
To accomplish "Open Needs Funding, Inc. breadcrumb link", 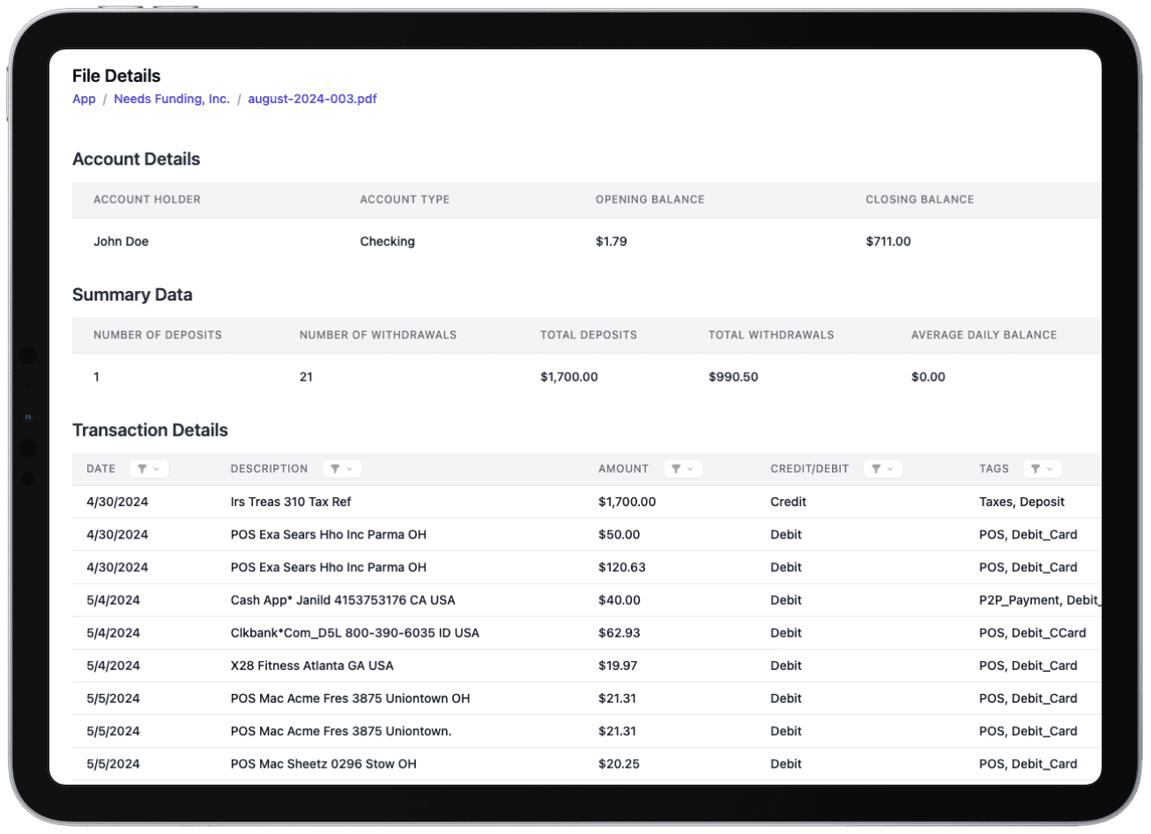I will point(172,99).
